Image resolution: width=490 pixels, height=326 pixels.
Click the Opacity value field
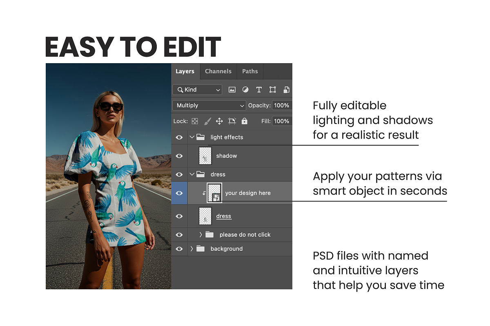click(282, 105)
